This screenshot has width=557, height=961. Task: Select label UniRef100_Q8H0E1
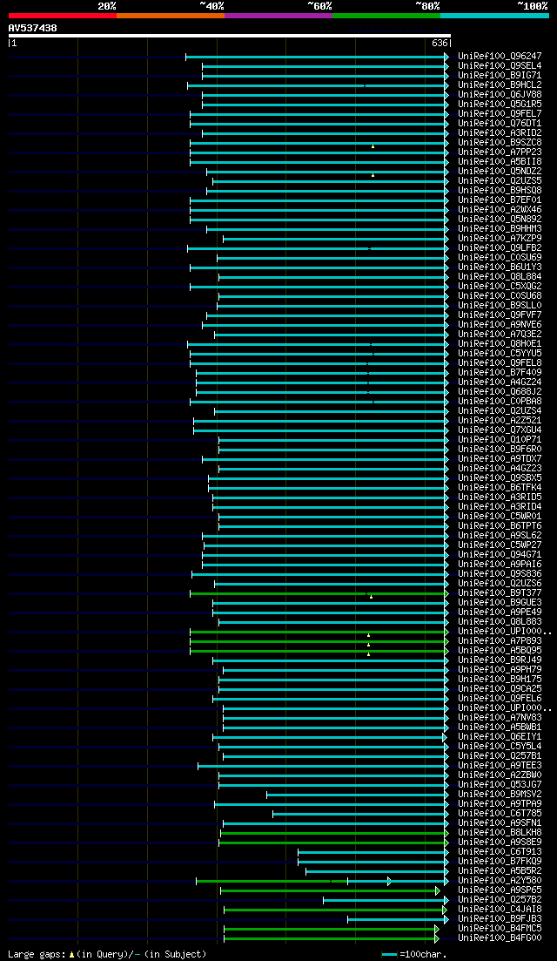(x=500, y=344)
